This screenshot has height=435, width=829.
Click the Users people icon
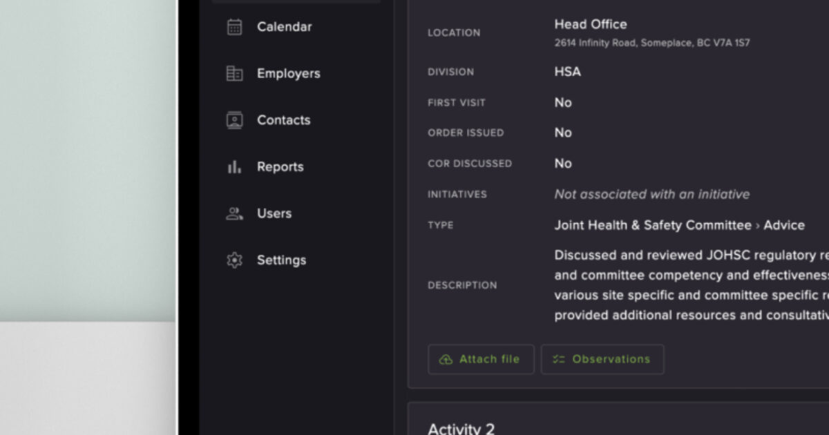pyautogui.click(x=235, y=213)
